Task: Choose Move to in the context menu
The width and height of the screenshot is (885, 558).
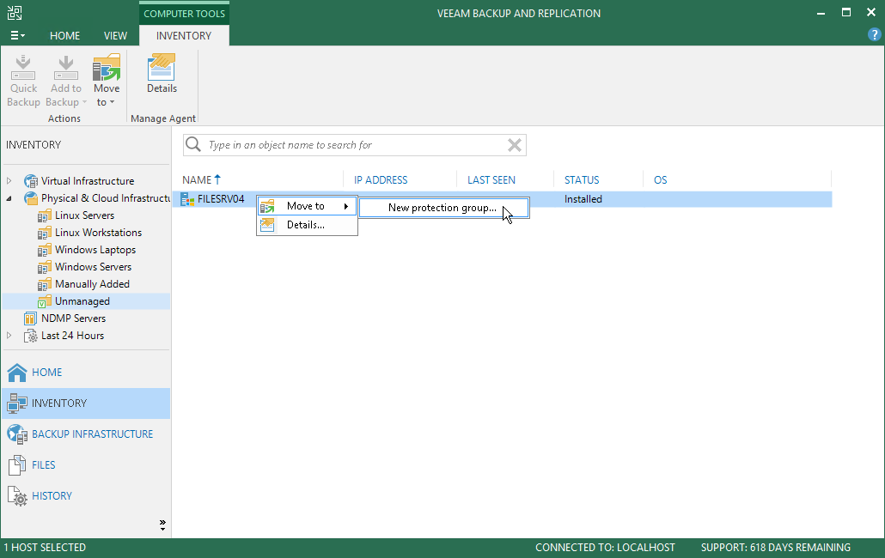Action: click(307, 206)
